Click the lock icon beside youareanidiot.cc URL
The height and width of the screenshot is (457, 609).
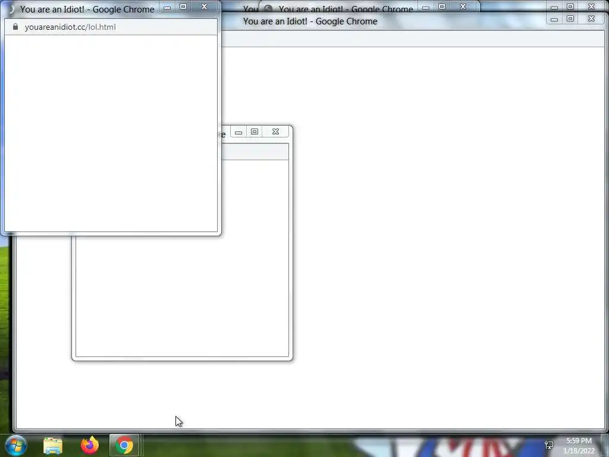(15, 27)
